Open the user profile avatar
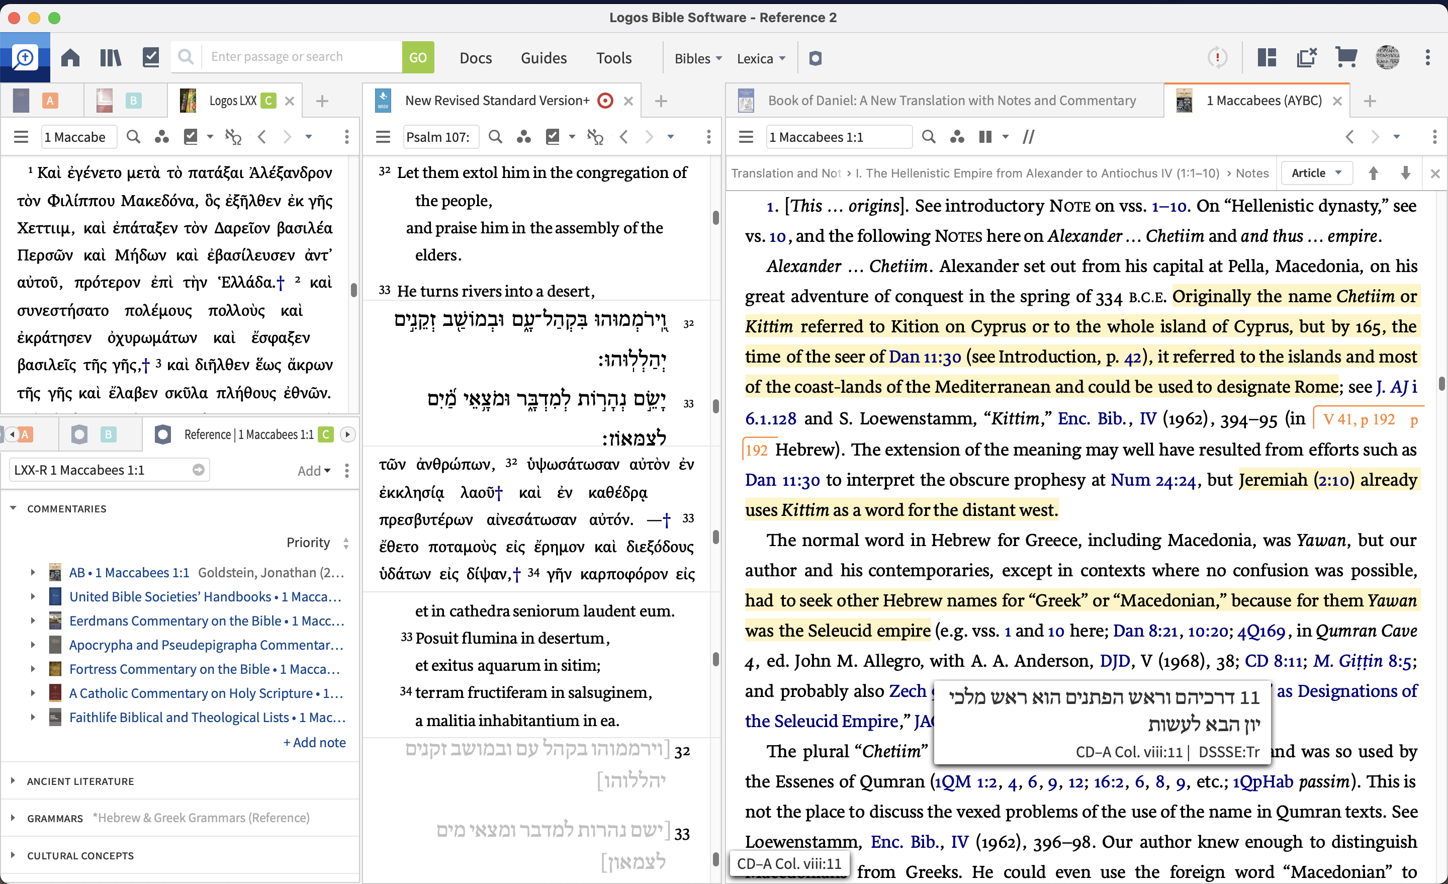 tap(1388, 58)
